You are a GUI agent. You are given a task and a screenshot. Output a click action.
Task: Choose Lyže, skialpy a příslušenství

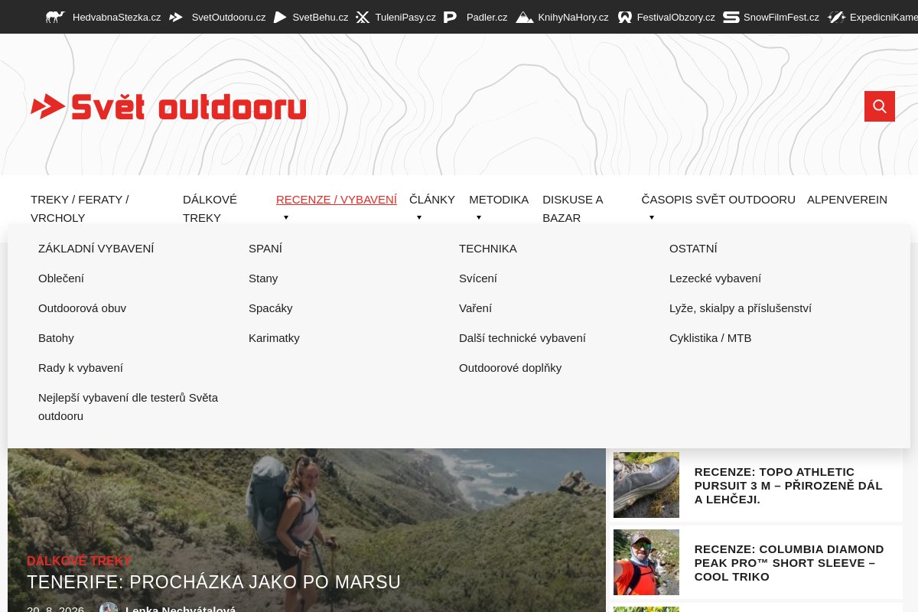(x=741, y=308)
